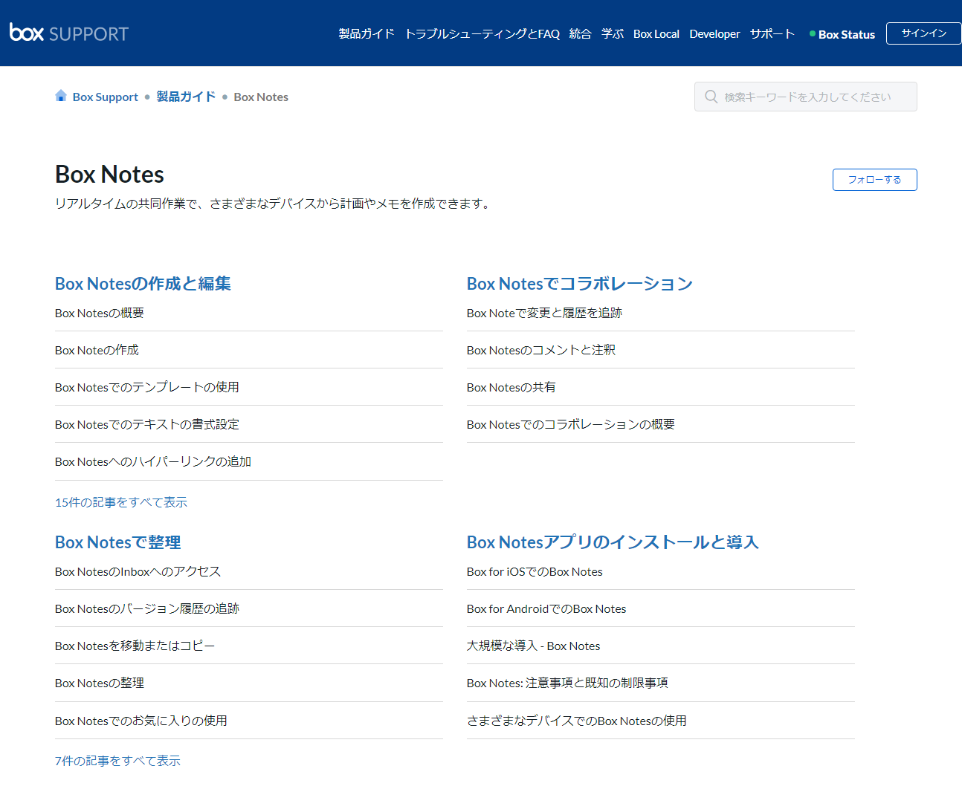962x786 pixels.
Task: Open Box for AndroidでのBox Notes article
Action: (x=546, y=608)
